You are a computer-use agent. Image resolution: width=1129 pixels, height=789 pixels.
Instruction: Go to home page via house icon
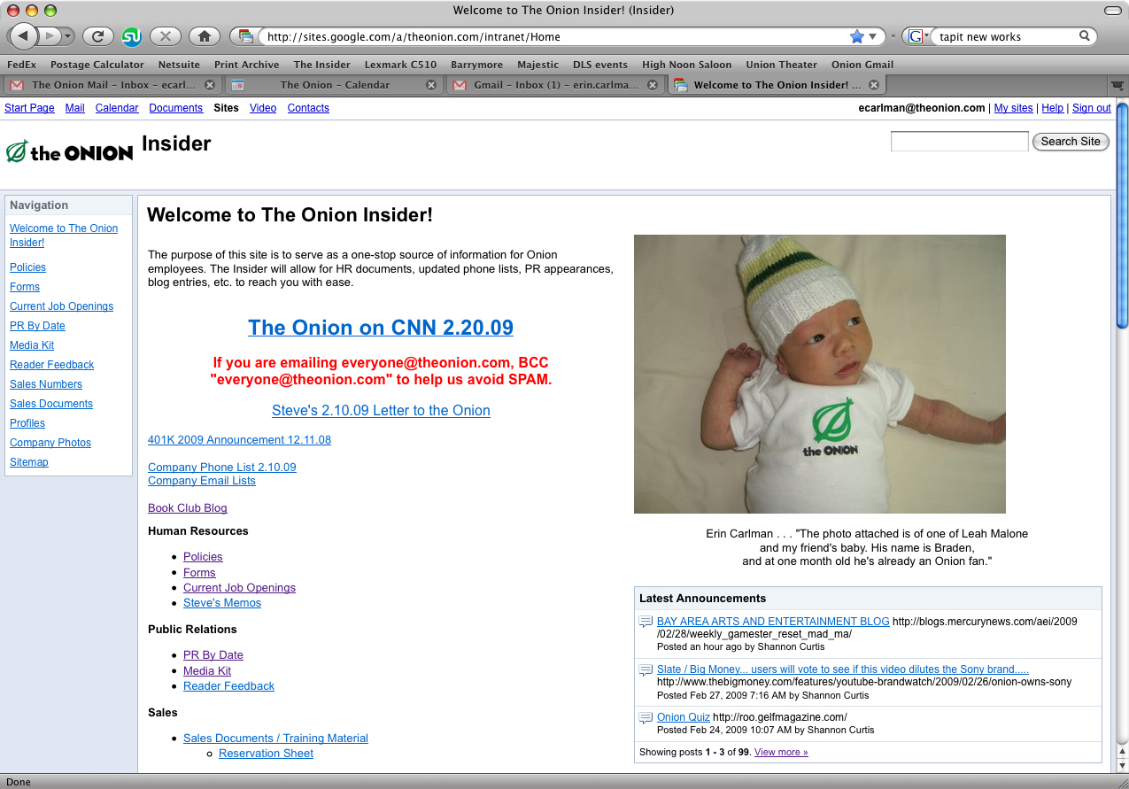[204, 36]
